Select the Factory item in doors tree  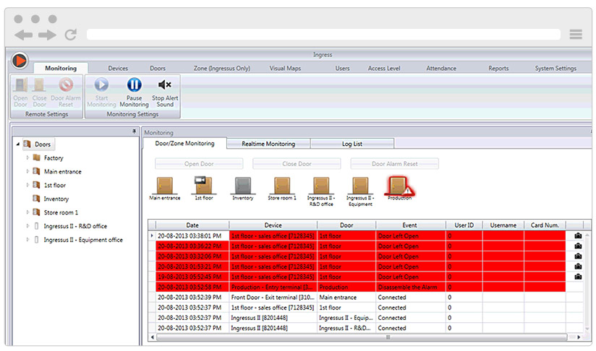(x=54, y=158)
